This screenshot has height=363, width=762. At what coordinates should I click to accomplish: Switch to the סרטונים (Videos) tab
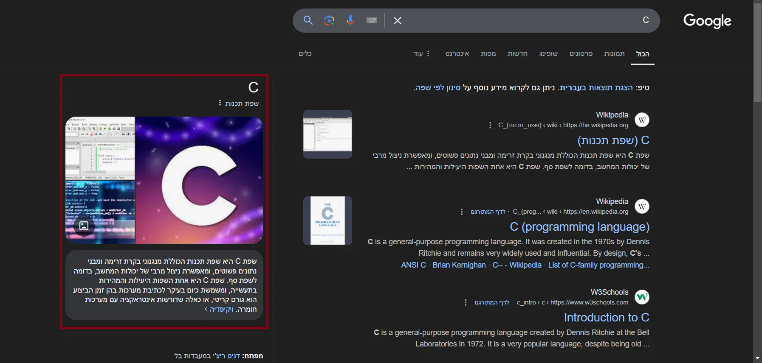(x=581, y=53)
